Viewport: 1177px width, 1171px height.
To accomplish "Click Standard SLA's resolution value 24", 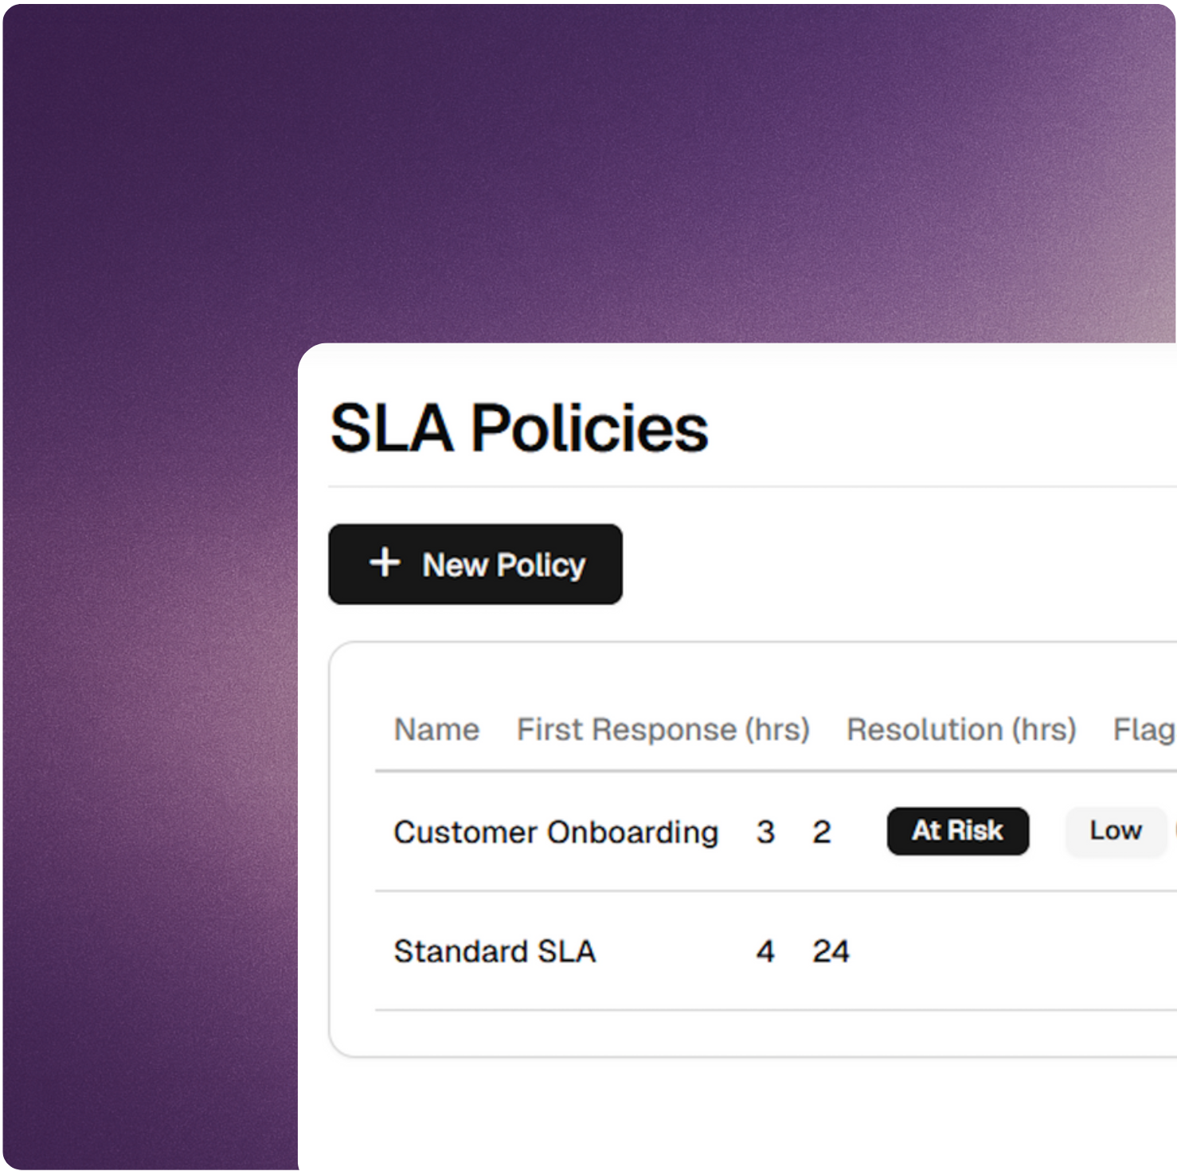I will [x=832, y=950].
